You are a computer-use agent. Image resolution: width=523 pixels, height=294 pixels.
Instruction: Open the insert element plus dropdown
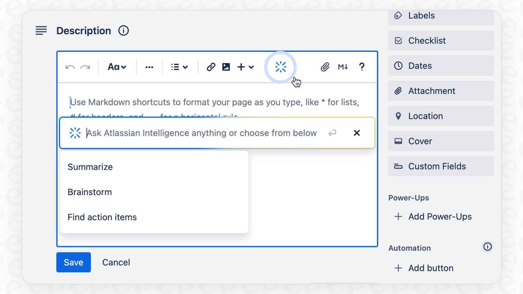[x=246, y=67]
